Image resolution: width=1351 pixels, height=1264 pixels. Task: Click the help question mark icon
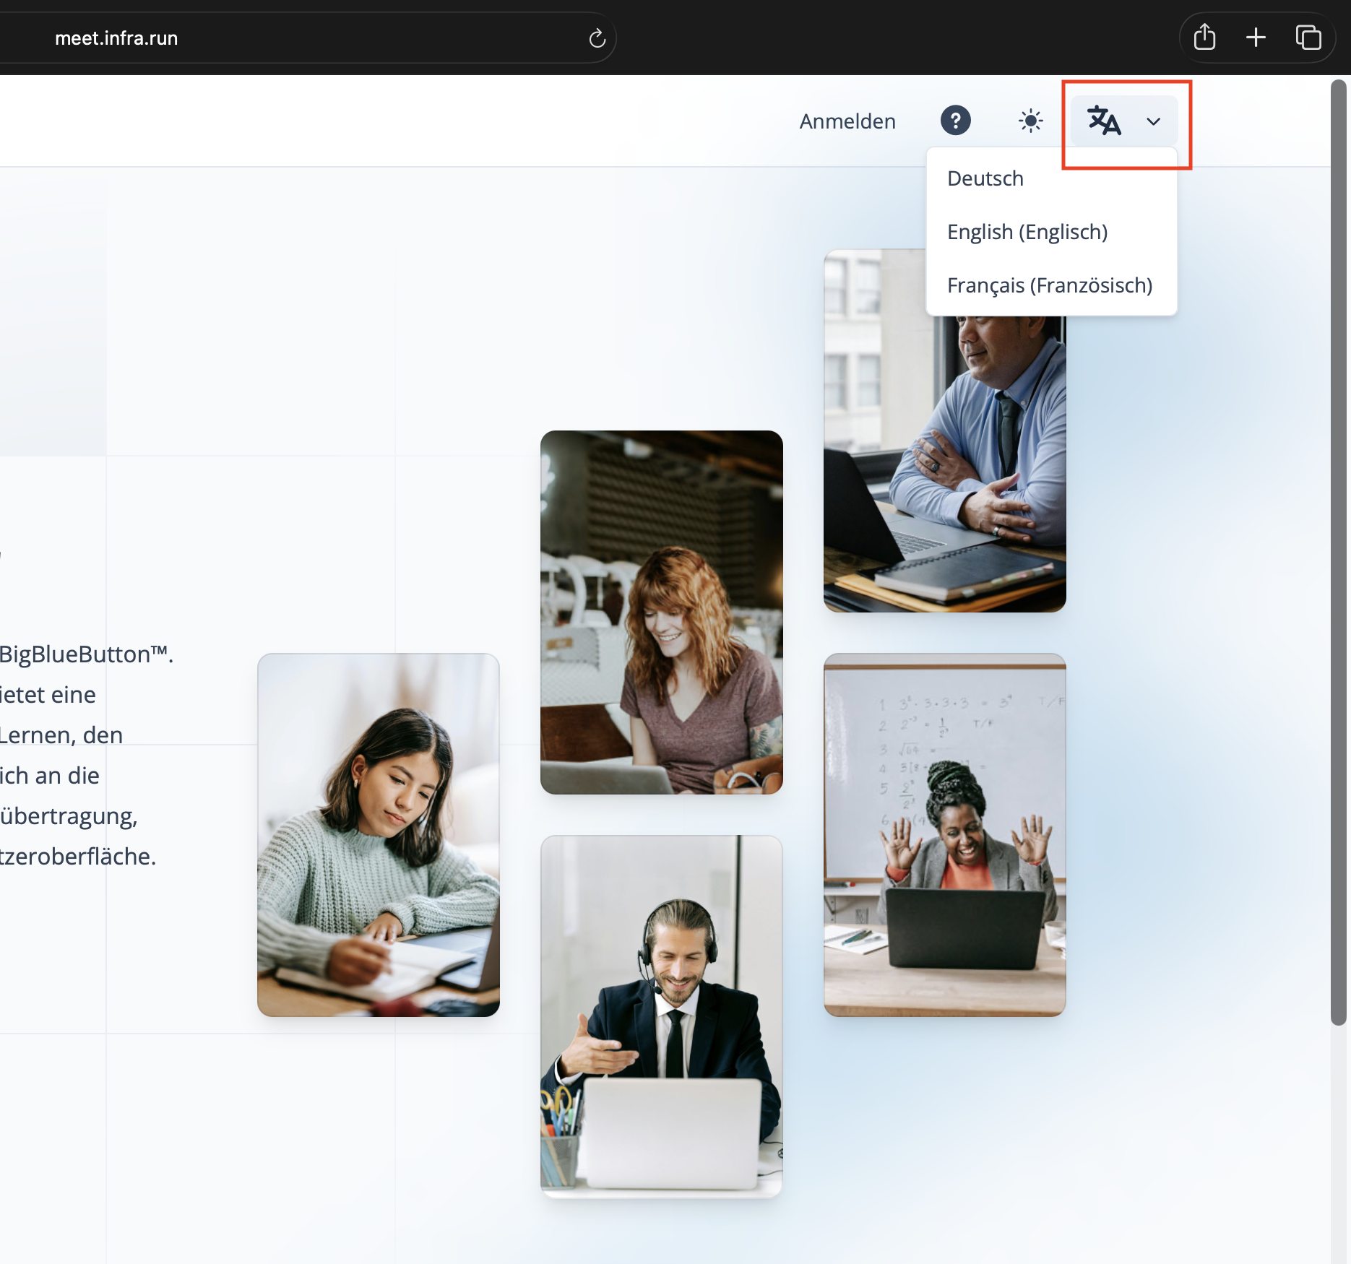pyautogui.click(x=955, y=121)
